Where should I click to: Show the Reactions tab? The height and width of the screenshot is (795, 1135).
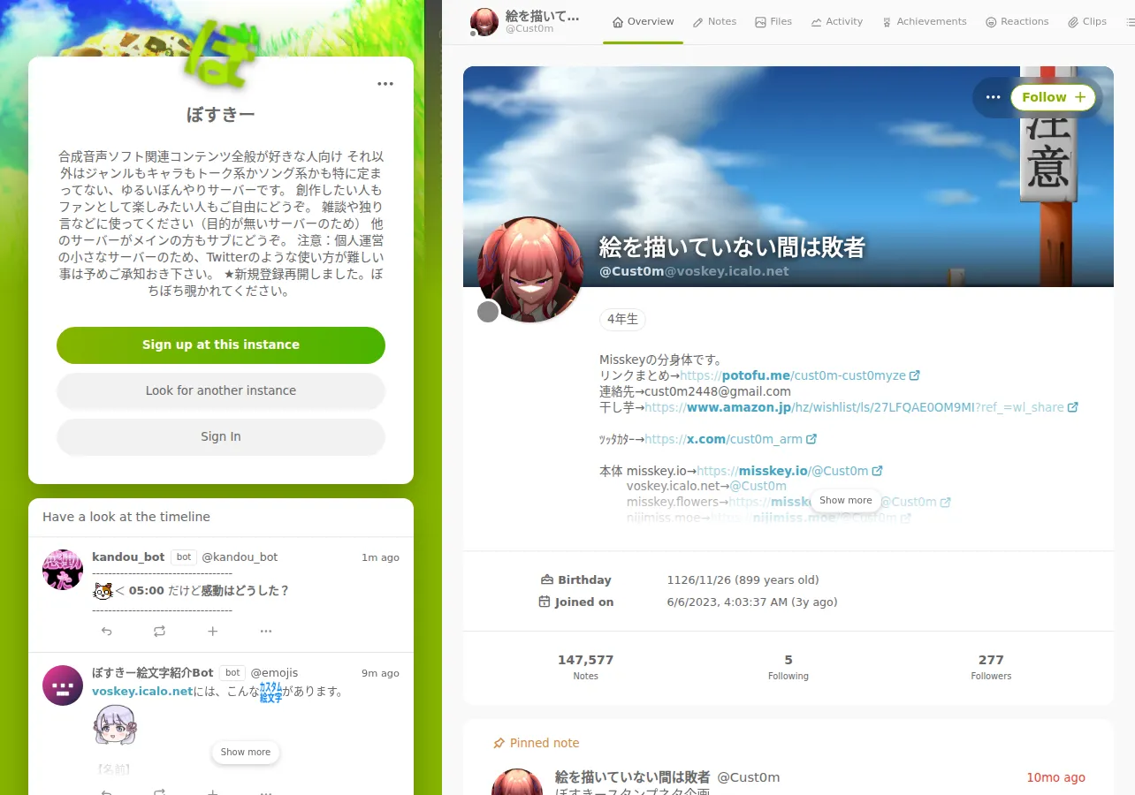point(1017,22)
